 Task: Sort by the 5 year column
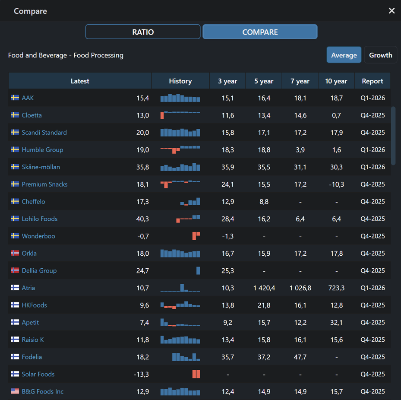click(x=264, y=81)
